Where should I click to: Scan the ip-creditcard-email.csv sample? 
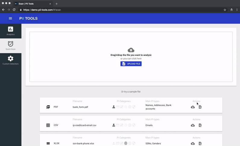pos(200,125)
